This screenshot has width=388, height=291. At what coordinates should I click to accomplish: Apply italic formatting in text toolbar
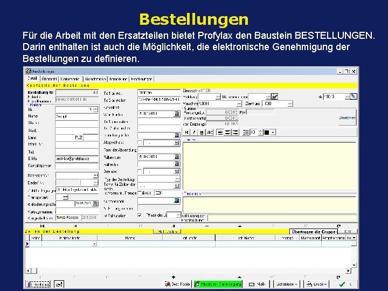[194, 133]
